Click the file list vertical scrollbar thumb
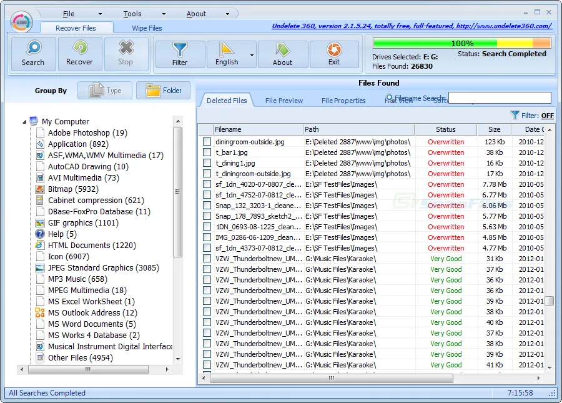The height and width of the screenshot is (403, 562). click(x=550, y=301)
